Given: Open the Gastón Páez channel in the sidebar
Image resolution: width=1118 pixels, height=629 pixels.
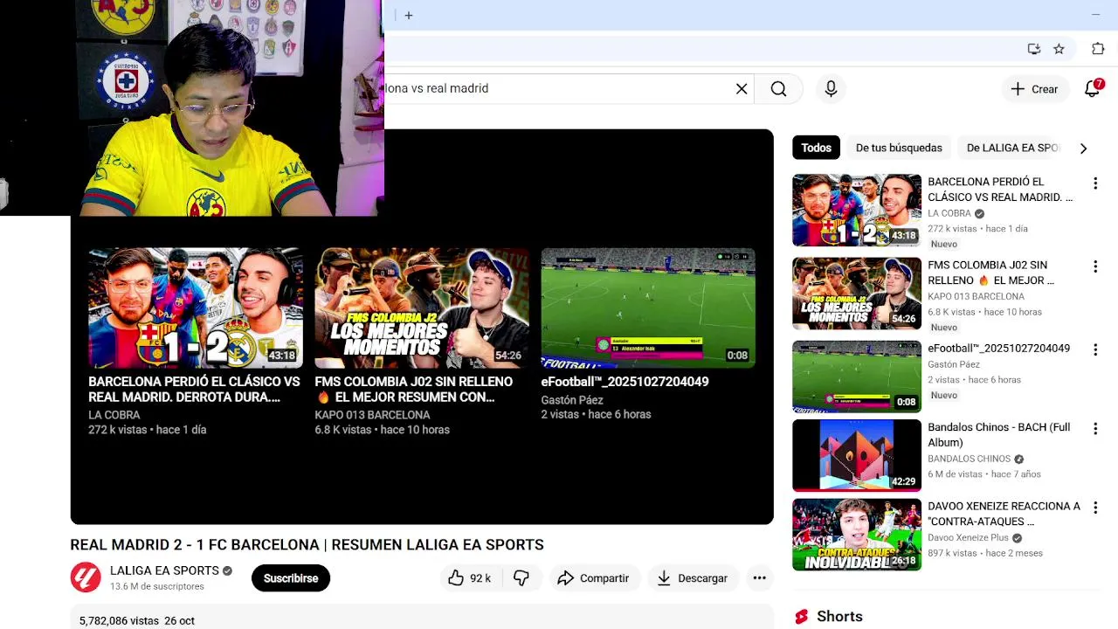Looking at the screenshot, I should tap(954, 364).
